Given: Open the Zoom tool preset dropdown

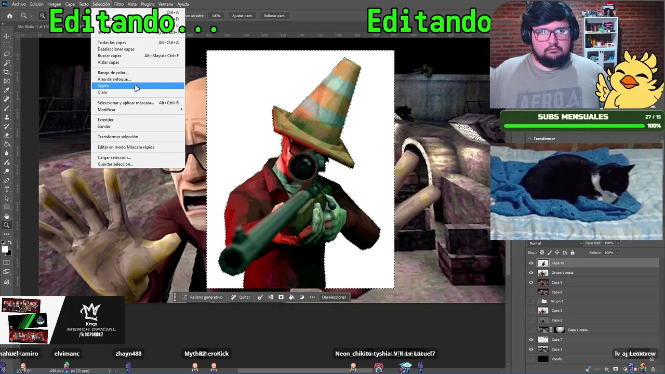Looking at the screenshot, I should (x=31, y=16).
